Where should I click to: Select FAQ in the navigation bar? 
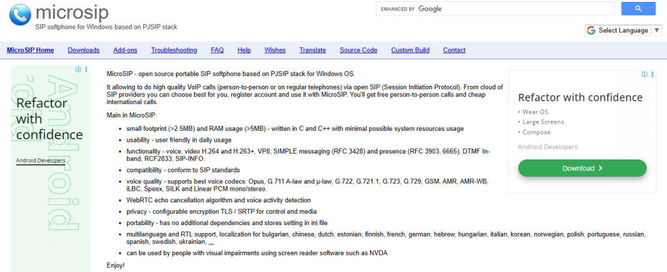pos(217,50)
